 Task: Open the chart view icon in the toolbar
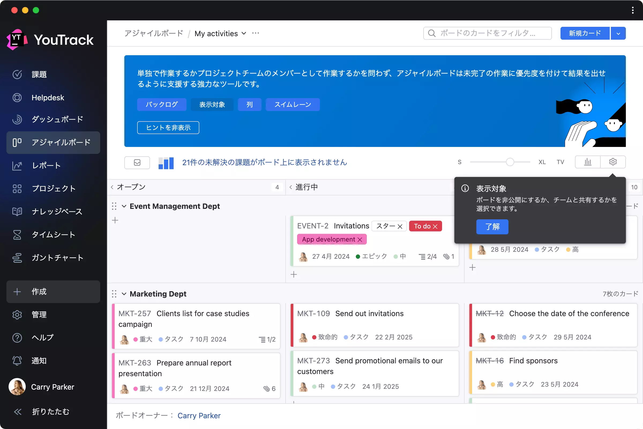(588, 162)
